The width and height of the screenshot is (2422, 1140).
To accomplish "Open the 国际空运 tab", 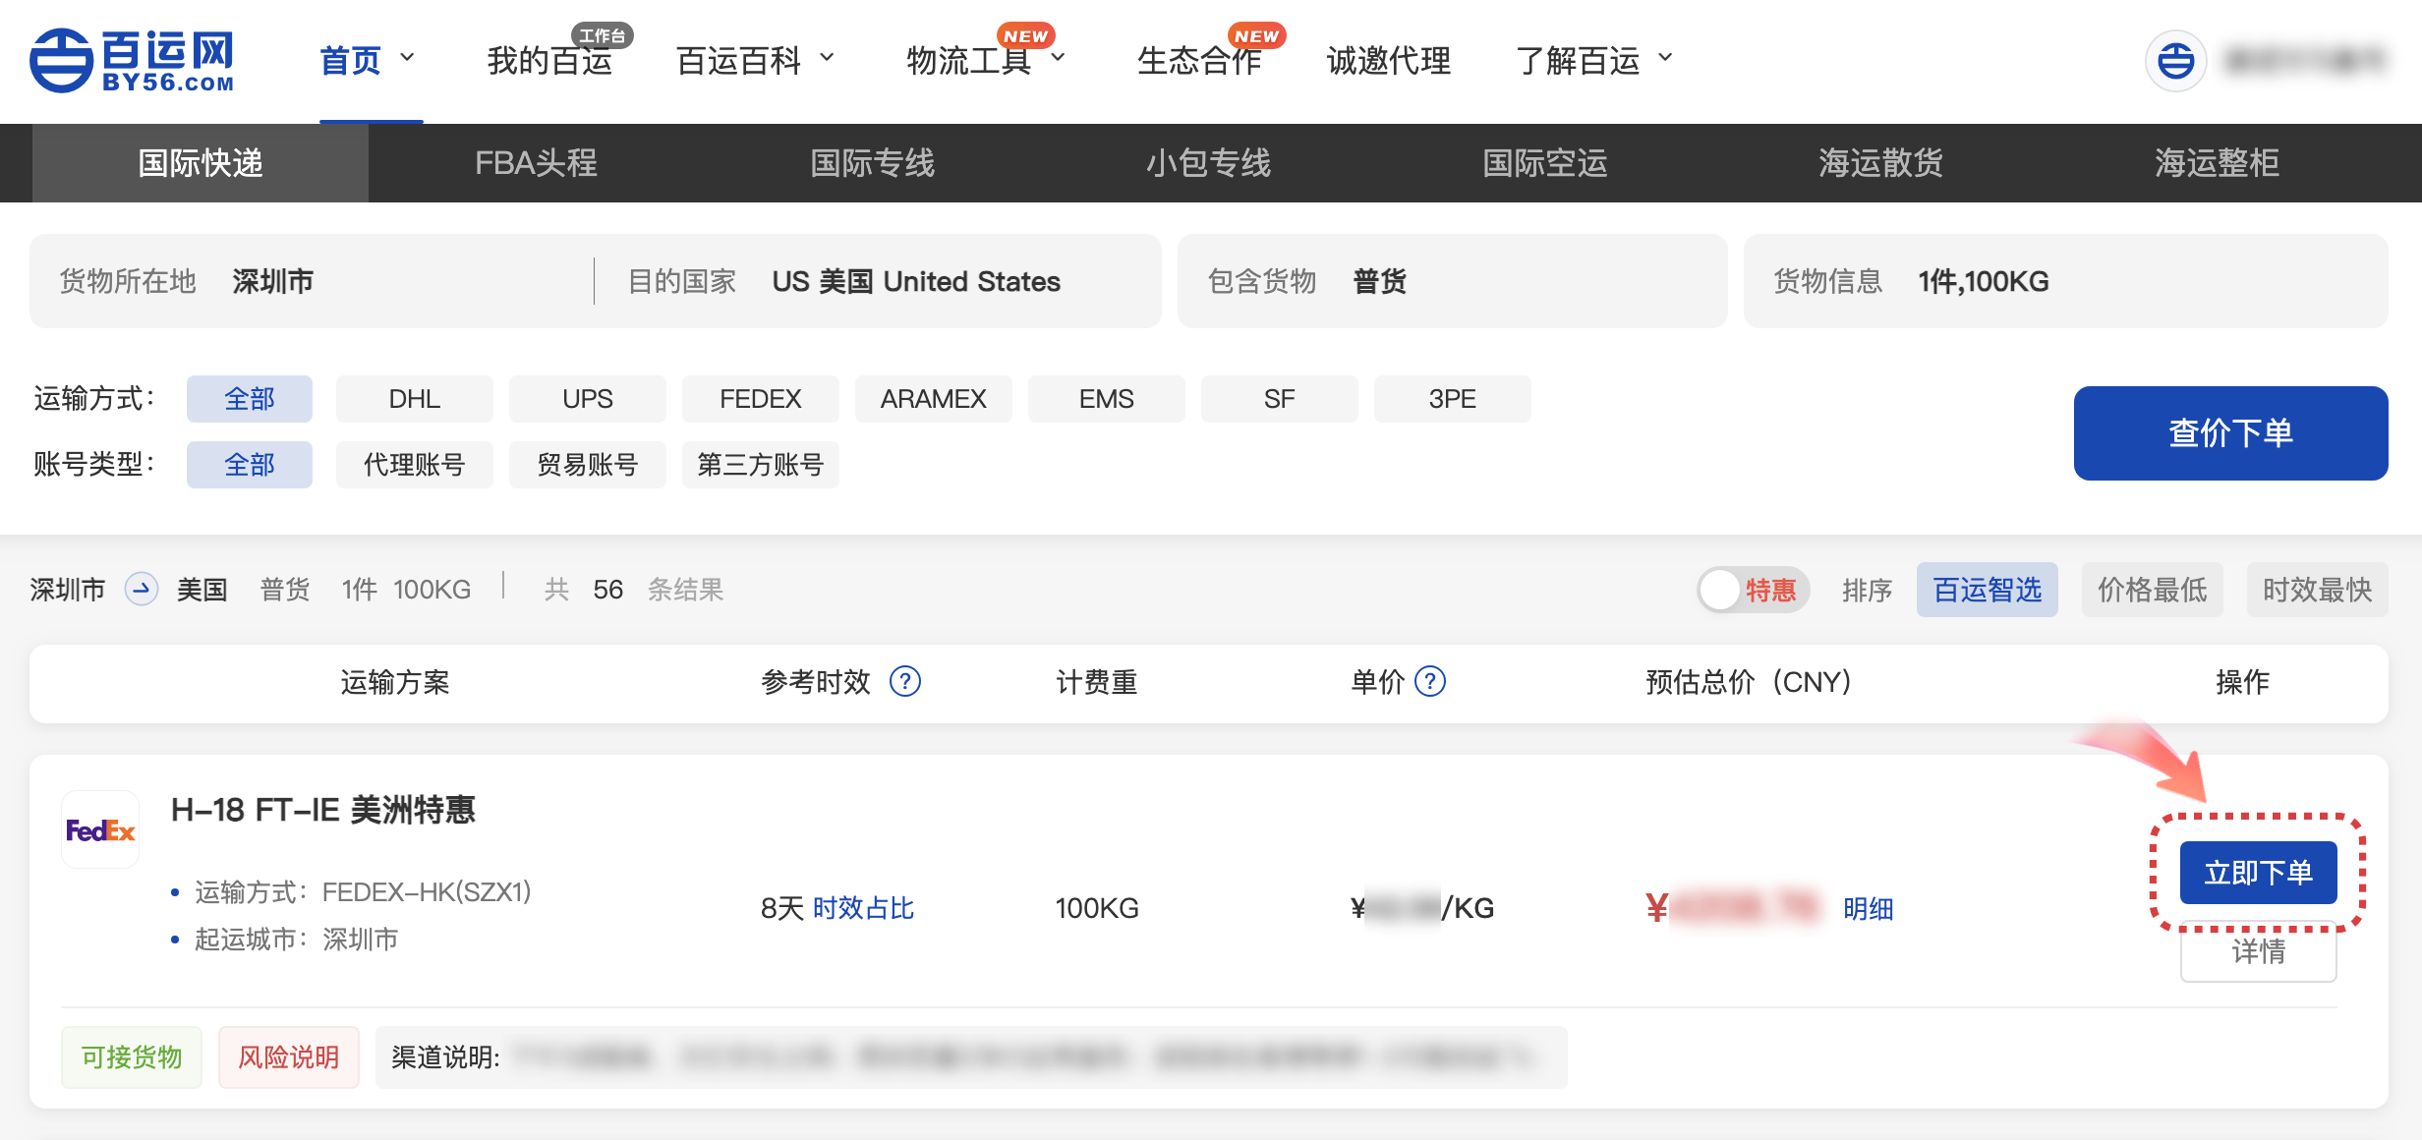I will point(1544,163).
